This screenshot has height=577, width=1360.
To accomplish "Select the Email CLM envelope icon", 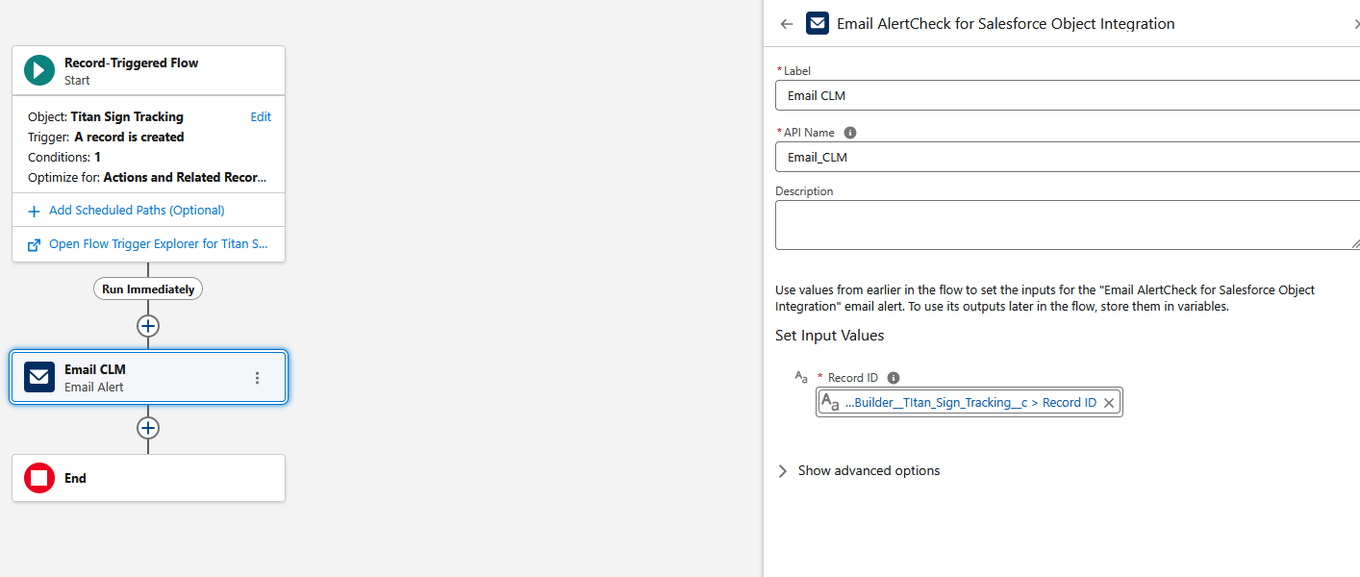I will [x=38, y=376].
